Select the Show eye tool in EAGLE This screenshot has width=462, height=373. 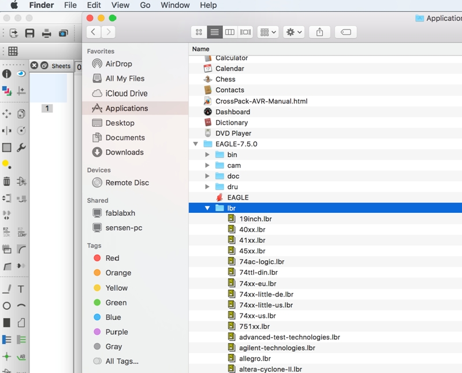pos(21,73)
